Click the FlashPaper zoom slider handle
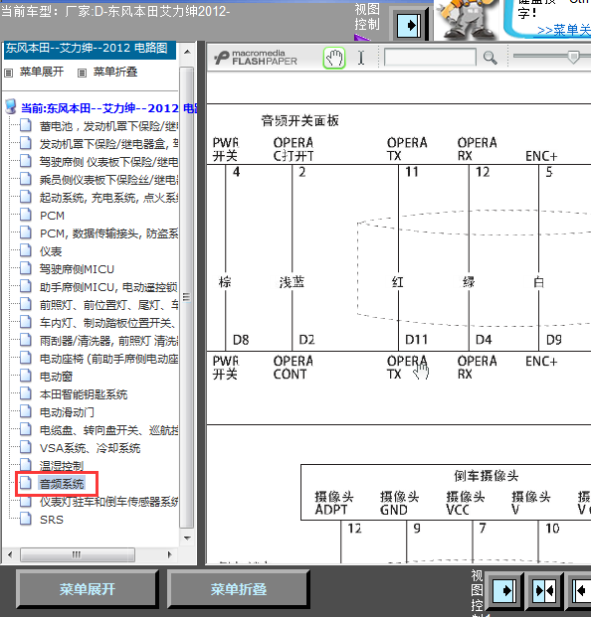Image resolution: width=591 pixels, height=618 pixels. click(x=573, y=57)
